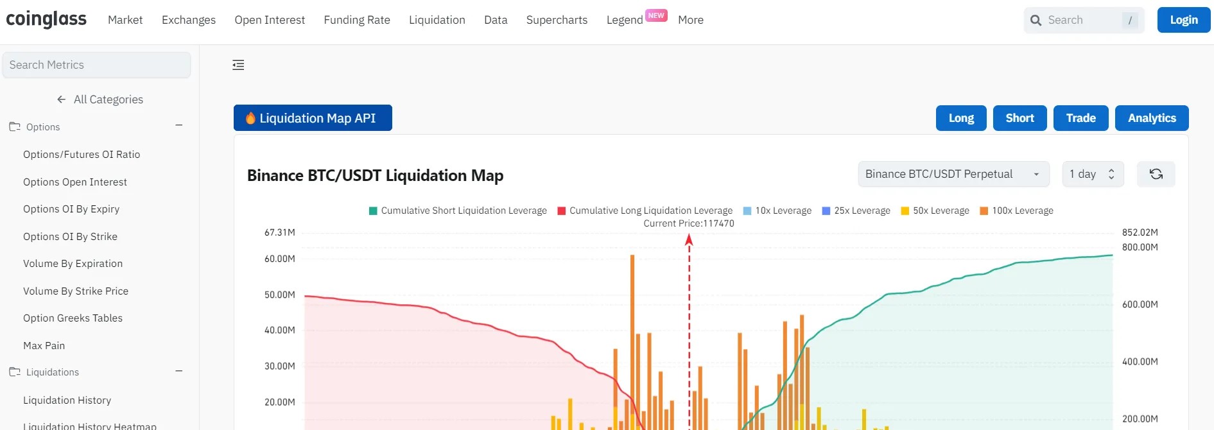Click the slash shortcut key icon

pos(1130,21)
